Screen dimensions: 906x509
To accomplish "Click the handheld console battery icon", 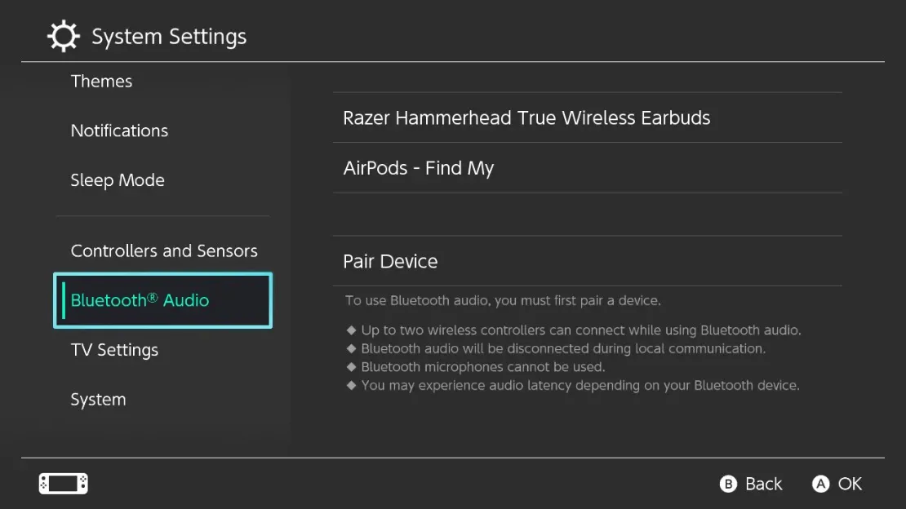I will point(62,483).
